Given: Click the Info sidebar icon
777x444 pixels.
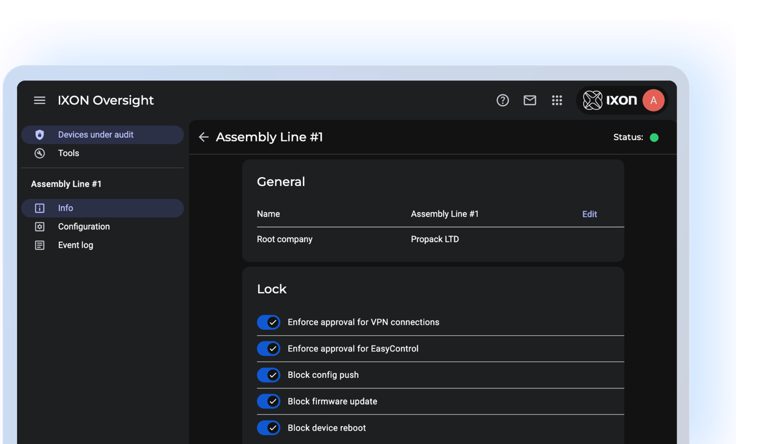Looking at the screenshot, I should coord(39,208).
